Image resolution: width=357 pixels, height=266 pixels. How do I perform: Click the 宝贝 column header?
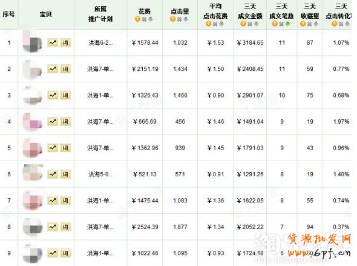click(46, 15)
